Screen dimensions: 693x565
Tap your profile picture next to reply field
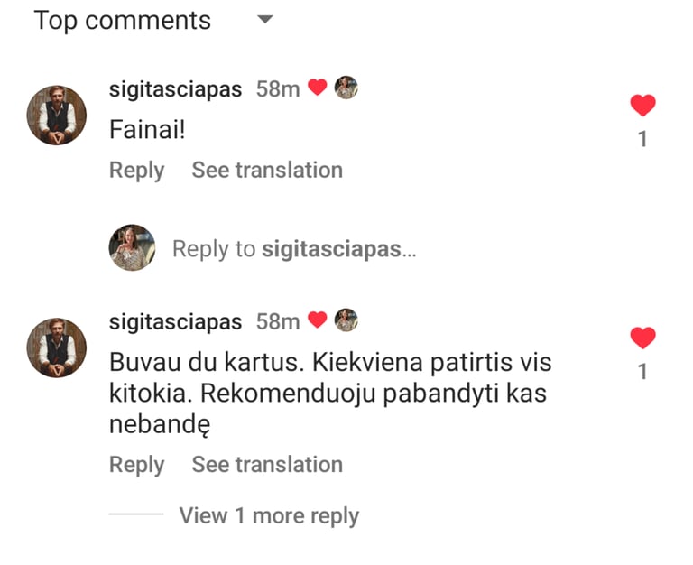tap(132, 247)
